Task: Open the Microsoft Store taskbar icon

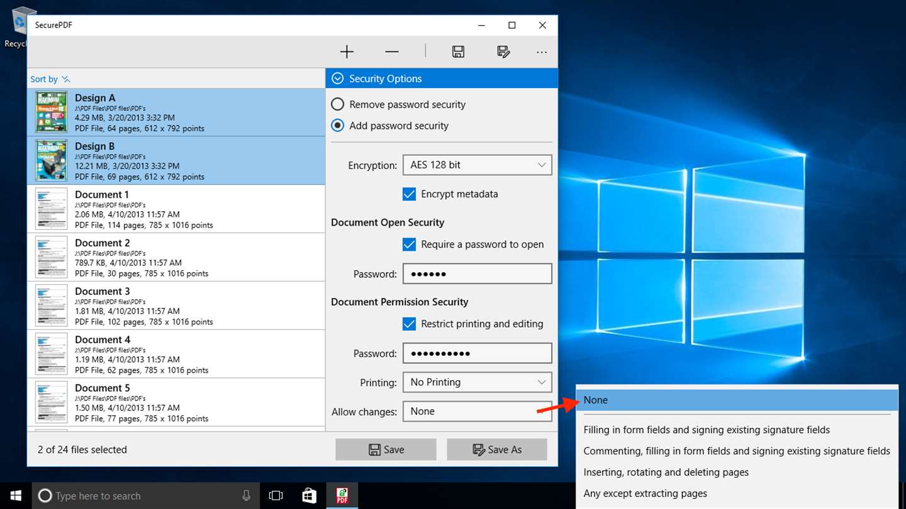Action: [x=309, y=495]
